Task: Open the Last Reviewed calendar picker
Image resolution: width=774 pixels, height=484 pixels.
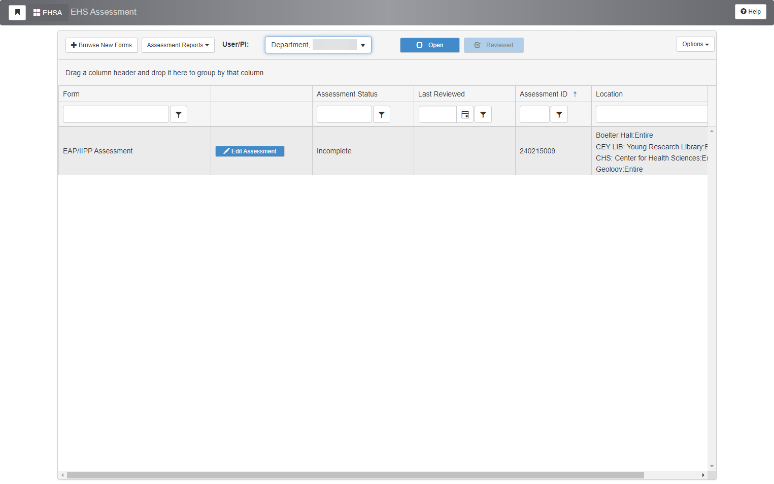Action: [465, 115]
